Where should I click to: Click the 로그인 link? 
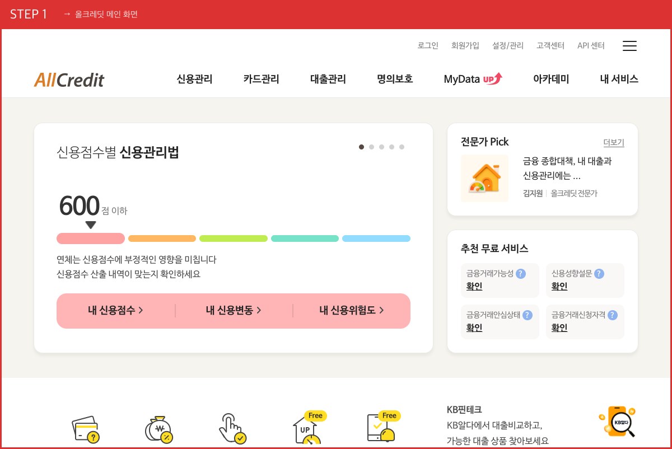[x=428, y=46]
